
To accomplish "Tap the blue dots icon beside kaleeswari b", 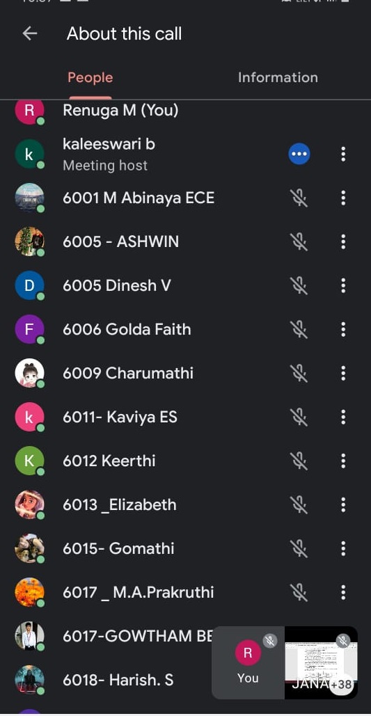I will [299, 154].
